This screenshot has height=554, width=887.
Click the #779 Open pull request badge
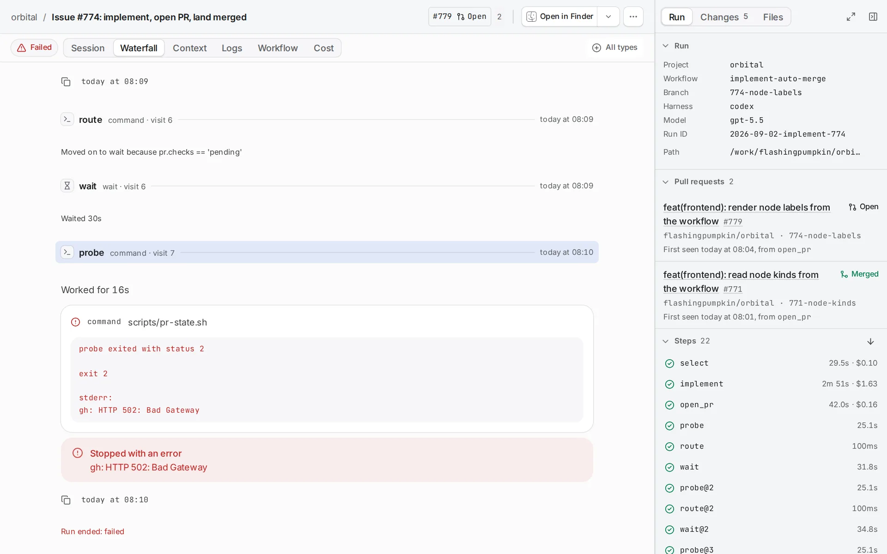(x=460, y=17)
